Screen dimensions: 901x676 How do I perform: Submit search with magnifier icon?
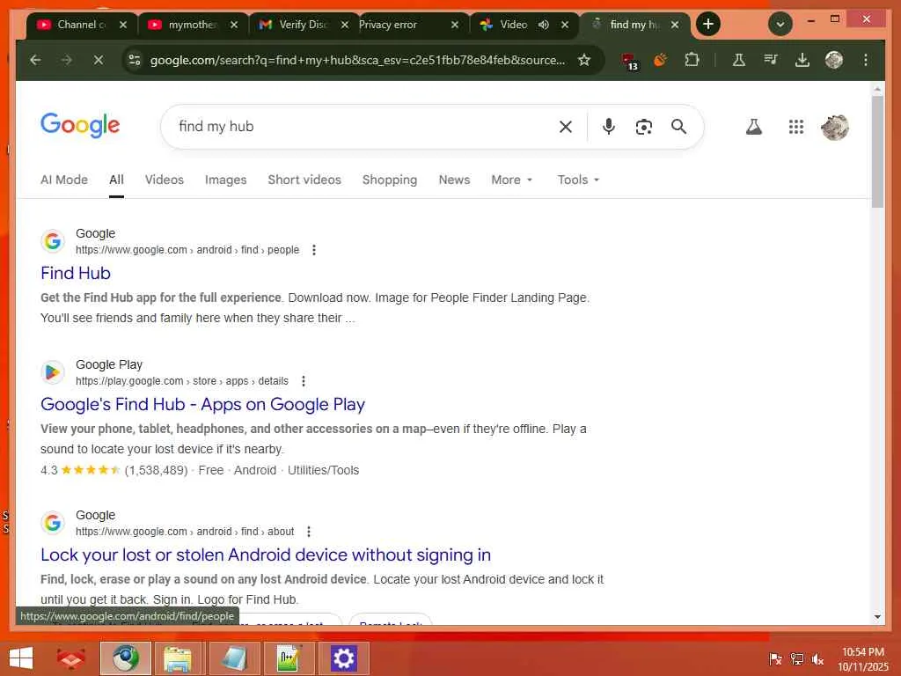(678, 127)
